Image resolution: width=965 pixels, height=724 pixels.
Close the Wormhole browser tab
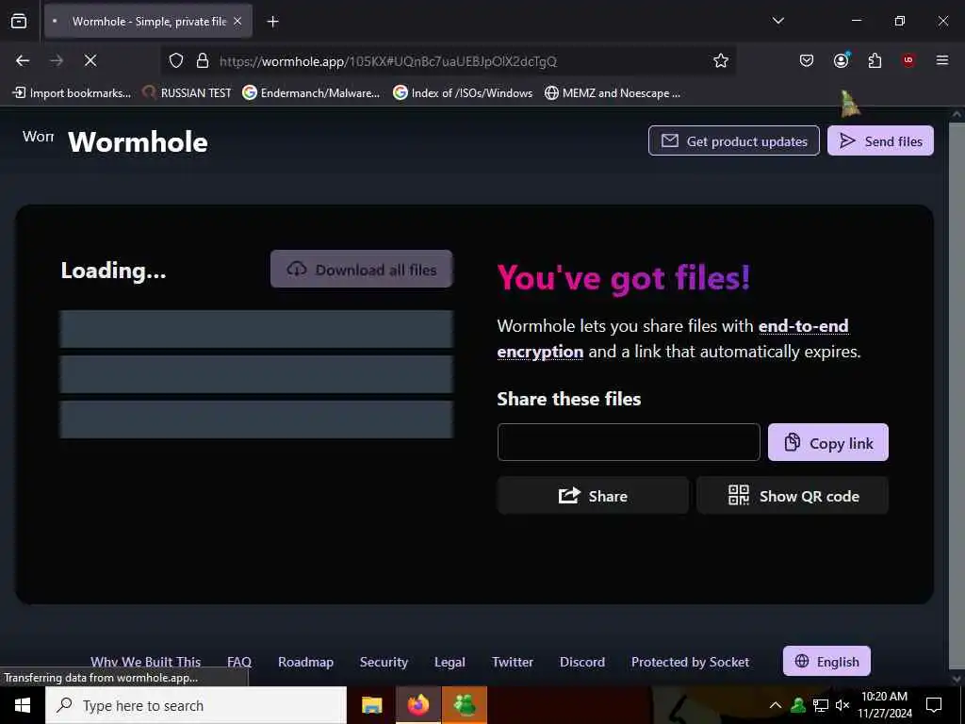click(x=237, y=21)
